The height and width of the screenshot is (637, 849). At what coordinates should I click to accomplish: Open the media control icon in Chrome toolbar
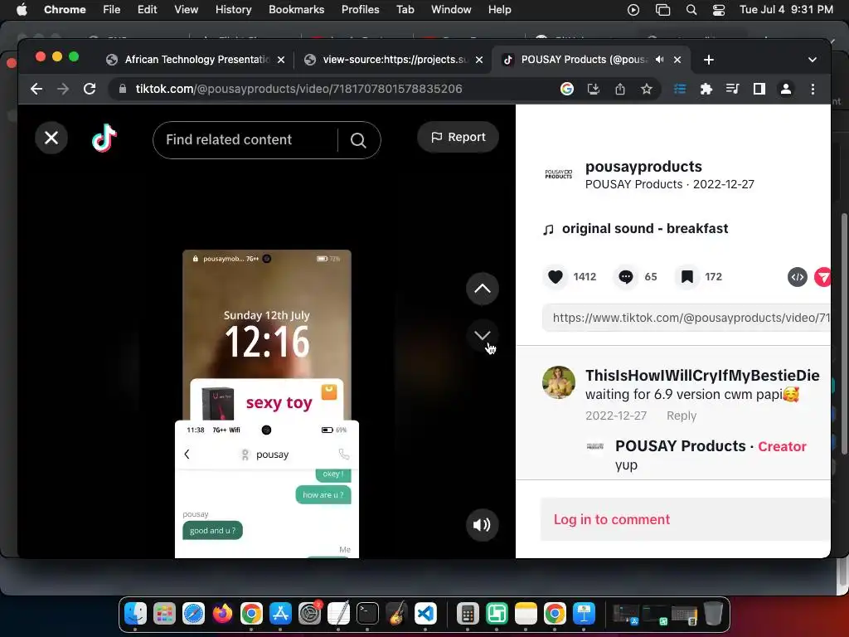tap(733, 89)
